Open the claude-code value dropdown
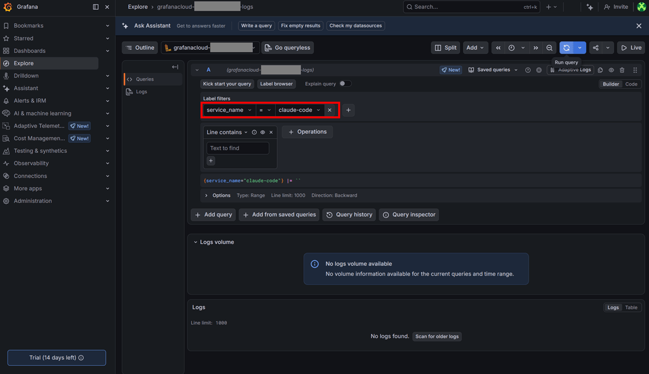 [300, 110]
